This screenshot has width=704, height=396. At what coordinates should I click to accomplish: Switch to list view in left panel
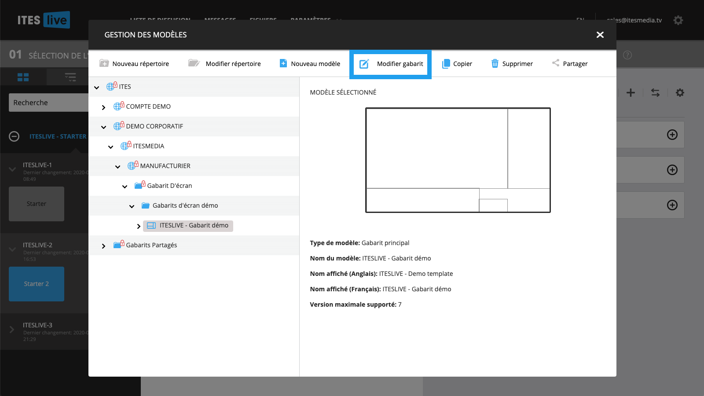click(x=70, y=77)
